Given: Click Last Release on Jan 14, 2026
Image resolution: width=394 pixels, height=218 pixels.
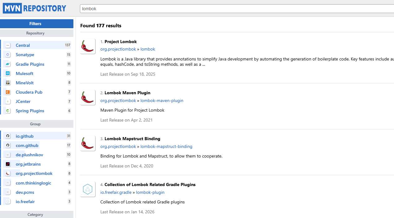Looking at the screenshot, I should click(x=127, y=212).
